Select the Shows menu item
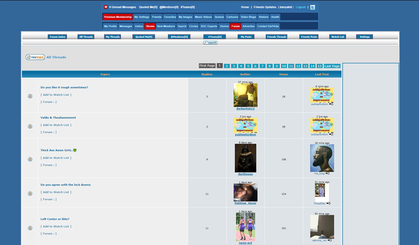The height and width of the screenshot is (245, 419). tap(150, 26)
